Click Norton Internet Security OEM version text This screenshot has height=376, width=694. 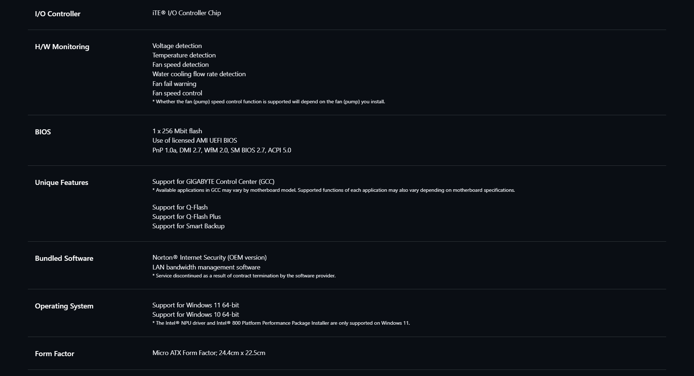coord(209,258)
